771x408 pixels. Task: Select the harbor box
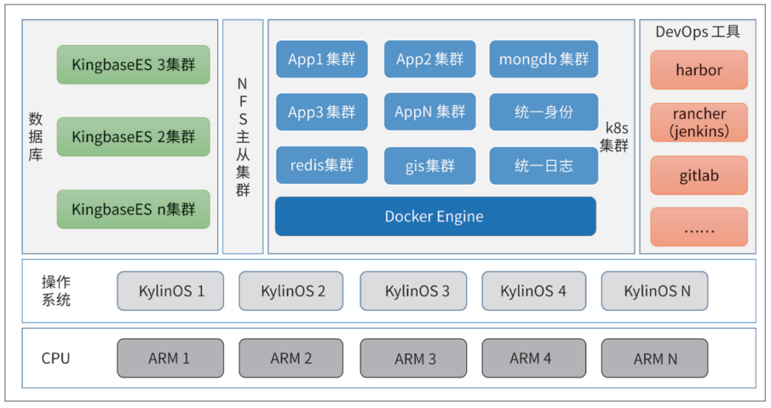pos(699,70)
